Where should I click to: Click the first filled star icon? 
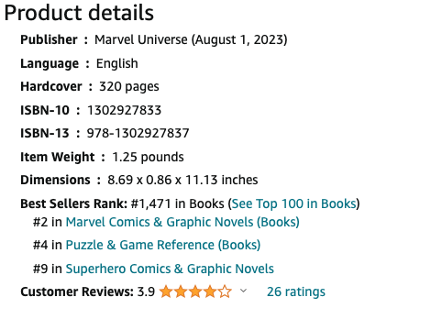pyautogui.click(x=166, y=291)
